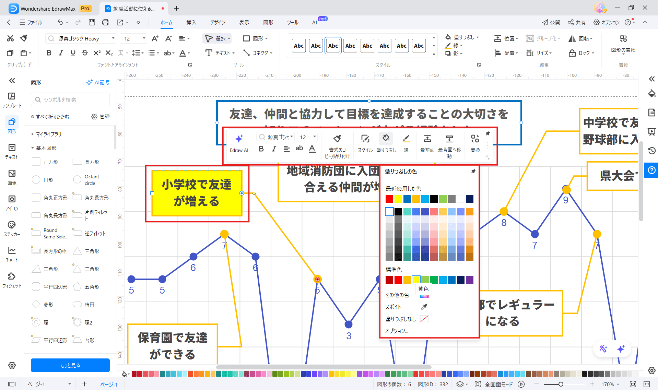
Task: Toggle italic formatting in the floating toolbar
Action: pyautogui.click(x=273, y=149)
